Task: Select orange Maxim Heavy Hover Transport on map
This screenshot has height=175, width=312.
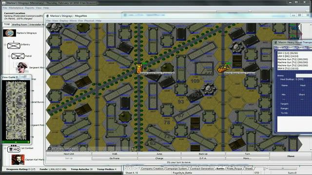Action: pyautogui.click(x=223, y=68)
